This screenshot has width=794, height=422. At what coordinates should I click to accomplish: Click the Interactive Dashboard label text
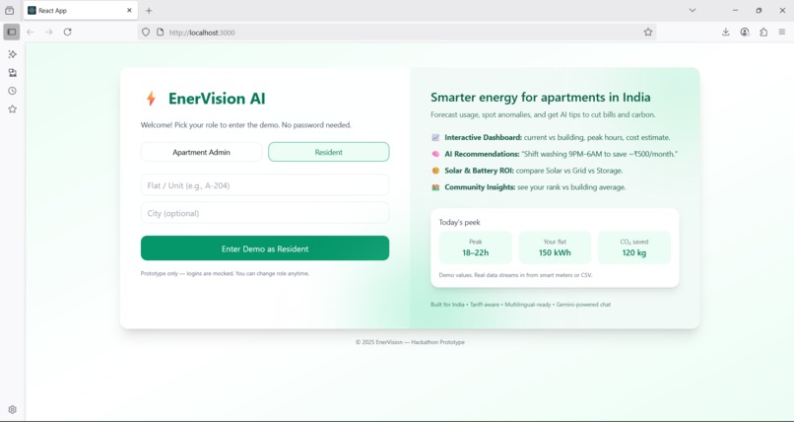tap(483, 137)
